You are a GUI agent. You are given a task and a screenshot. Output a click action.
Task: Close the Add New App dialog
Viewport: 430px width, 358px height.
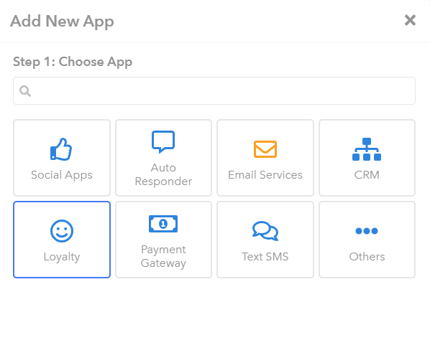[x=410, y=20]
